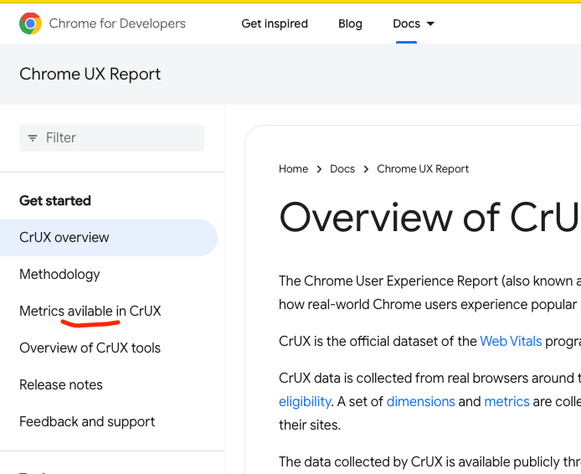Open the Get inspired menu item

(275, 23)
